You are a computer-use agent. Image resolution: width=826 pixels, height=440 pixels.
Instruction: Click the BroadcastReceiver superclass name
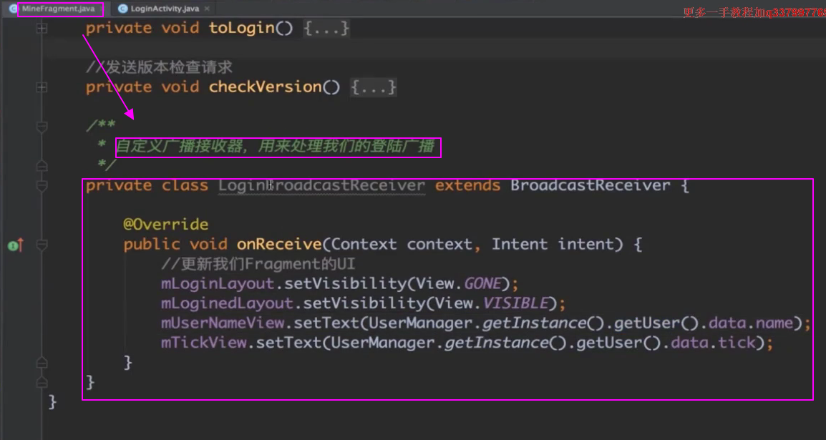pos(590,185)
